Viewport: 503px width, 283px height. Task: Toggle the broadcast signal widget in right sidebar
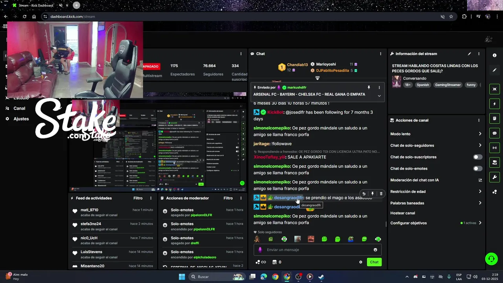coord(494,148)
